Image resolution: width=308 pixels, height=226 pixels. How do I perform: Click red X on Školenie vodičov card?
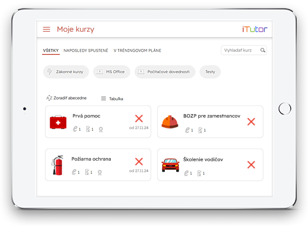pos(251,165)
